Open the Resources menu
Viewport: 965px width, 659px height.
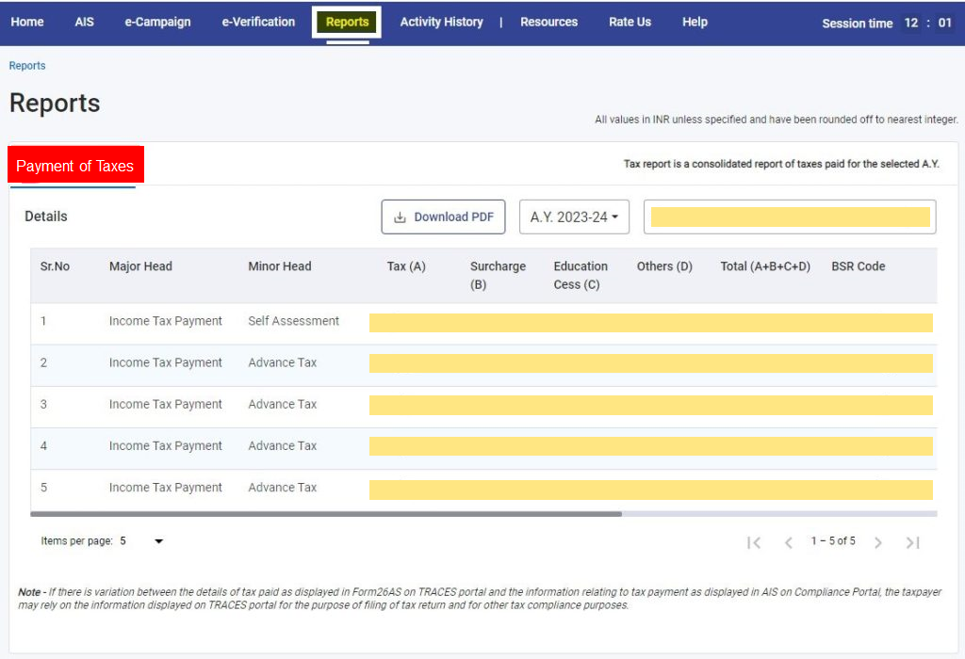[548, 22]
